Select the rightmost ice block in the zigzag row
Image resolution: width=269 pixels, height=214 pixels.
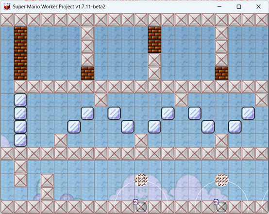pos(248,114)
